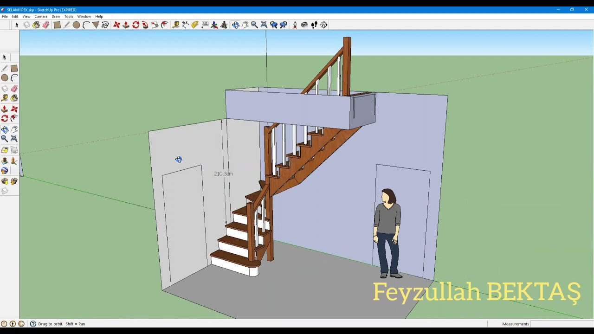Go to Previous camera view

(x=273, y=25)
